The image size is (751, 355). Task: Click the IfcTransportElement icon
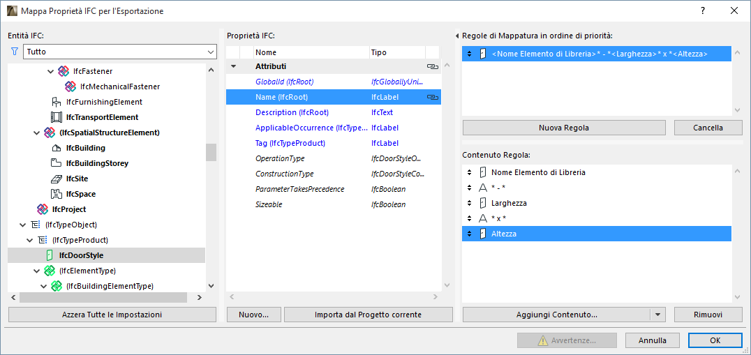pyautogui.click(x=57, y=117)
